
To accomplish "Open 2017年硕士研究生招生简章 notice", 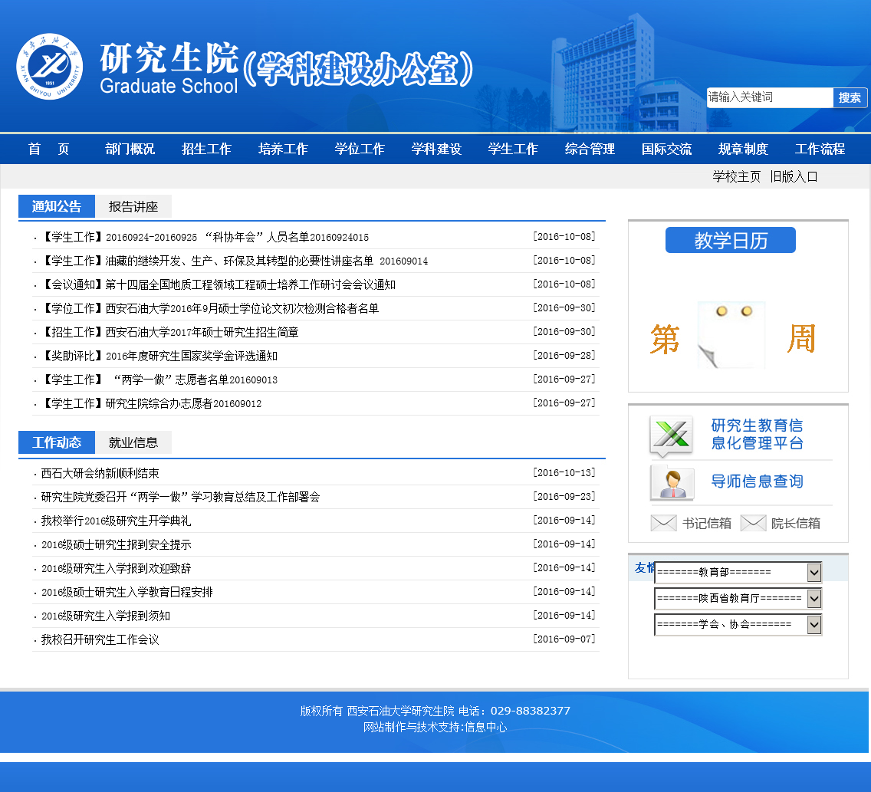I will (202, 332).
